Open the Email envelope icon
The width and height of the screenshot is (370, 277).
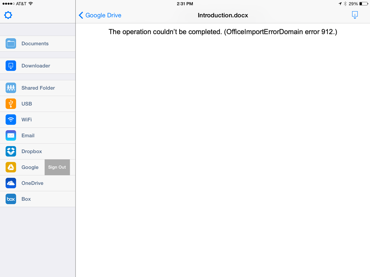point(11,136)
